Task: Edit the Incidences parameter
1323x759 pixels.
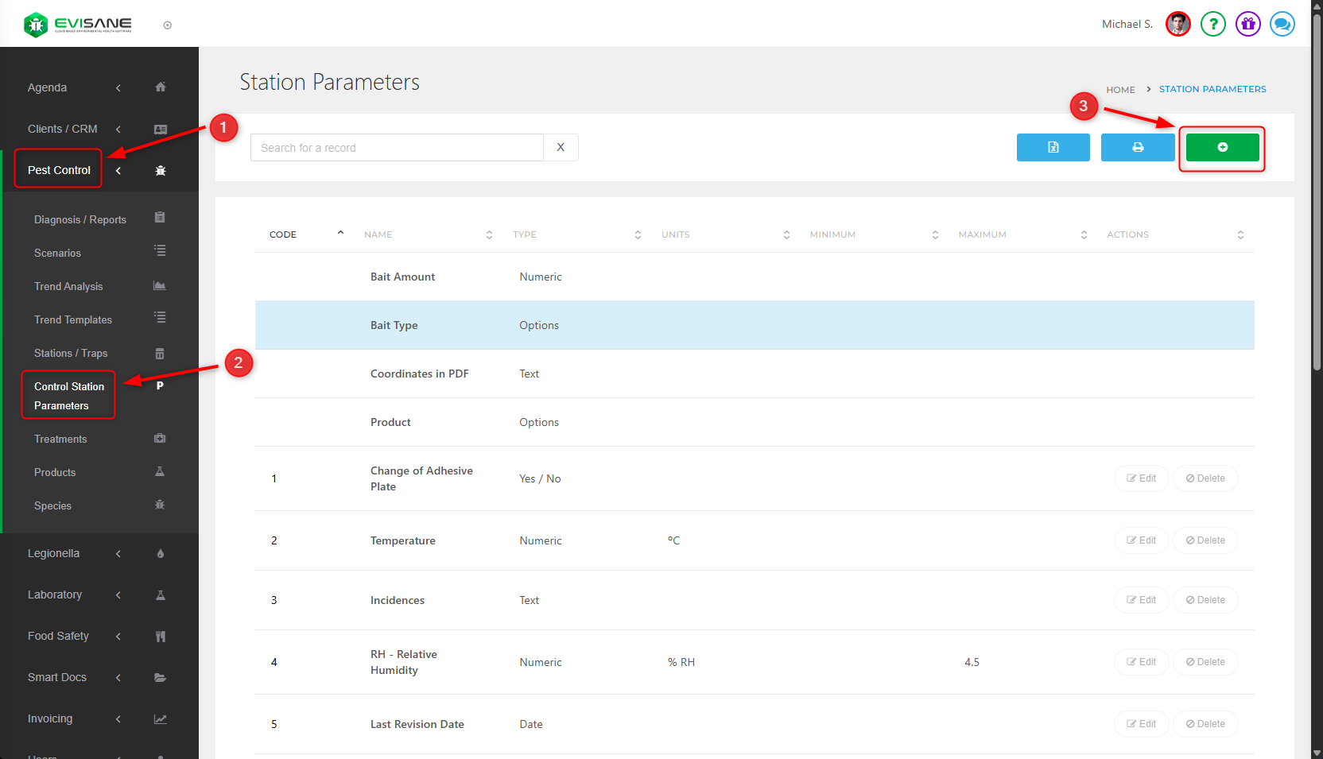Action: coord(1141,600)
